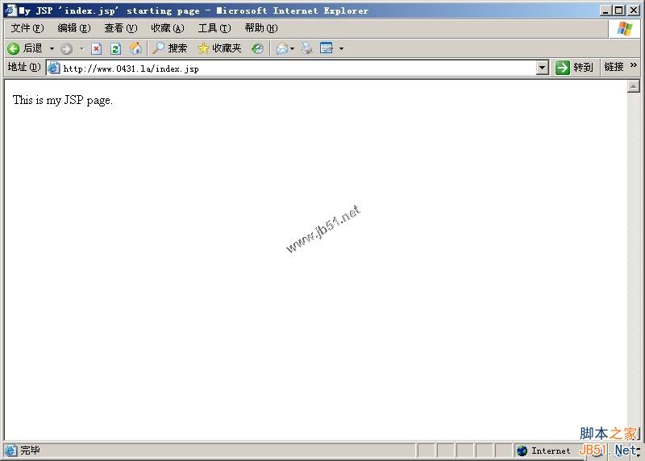The image size is (645, 461).
Task: Go to the Home page icon
Action: point(135,48)
